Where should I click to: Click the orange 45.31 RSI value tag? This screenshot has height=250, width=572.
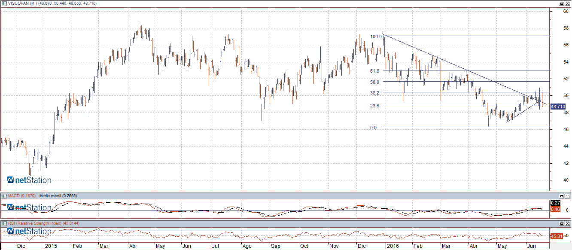click(x=556, y=236)
